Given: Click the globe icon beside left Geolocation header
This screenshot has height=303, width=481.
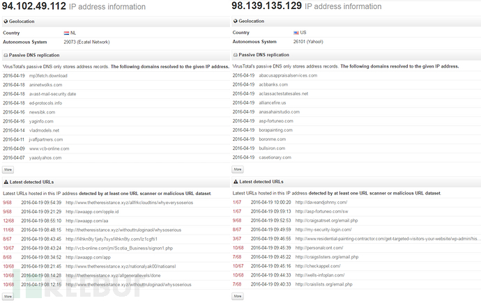Looking at the screenshot, I should [x=6, y=21].
